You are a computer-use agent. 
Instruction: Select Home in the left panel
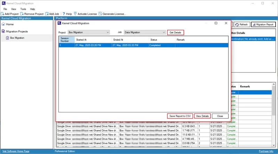point(10,24)
